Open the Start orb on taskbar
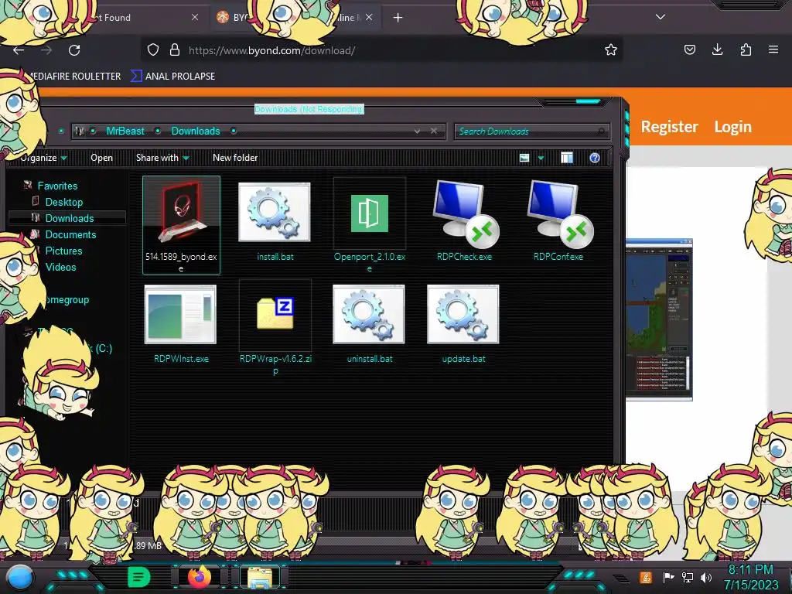The width and height of the screenshot is (792, 594). tap(20, 578)
